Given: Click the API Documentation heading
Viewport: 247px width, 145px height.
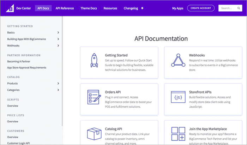Looking at the screenshot, I should click(x=161, y=39).
